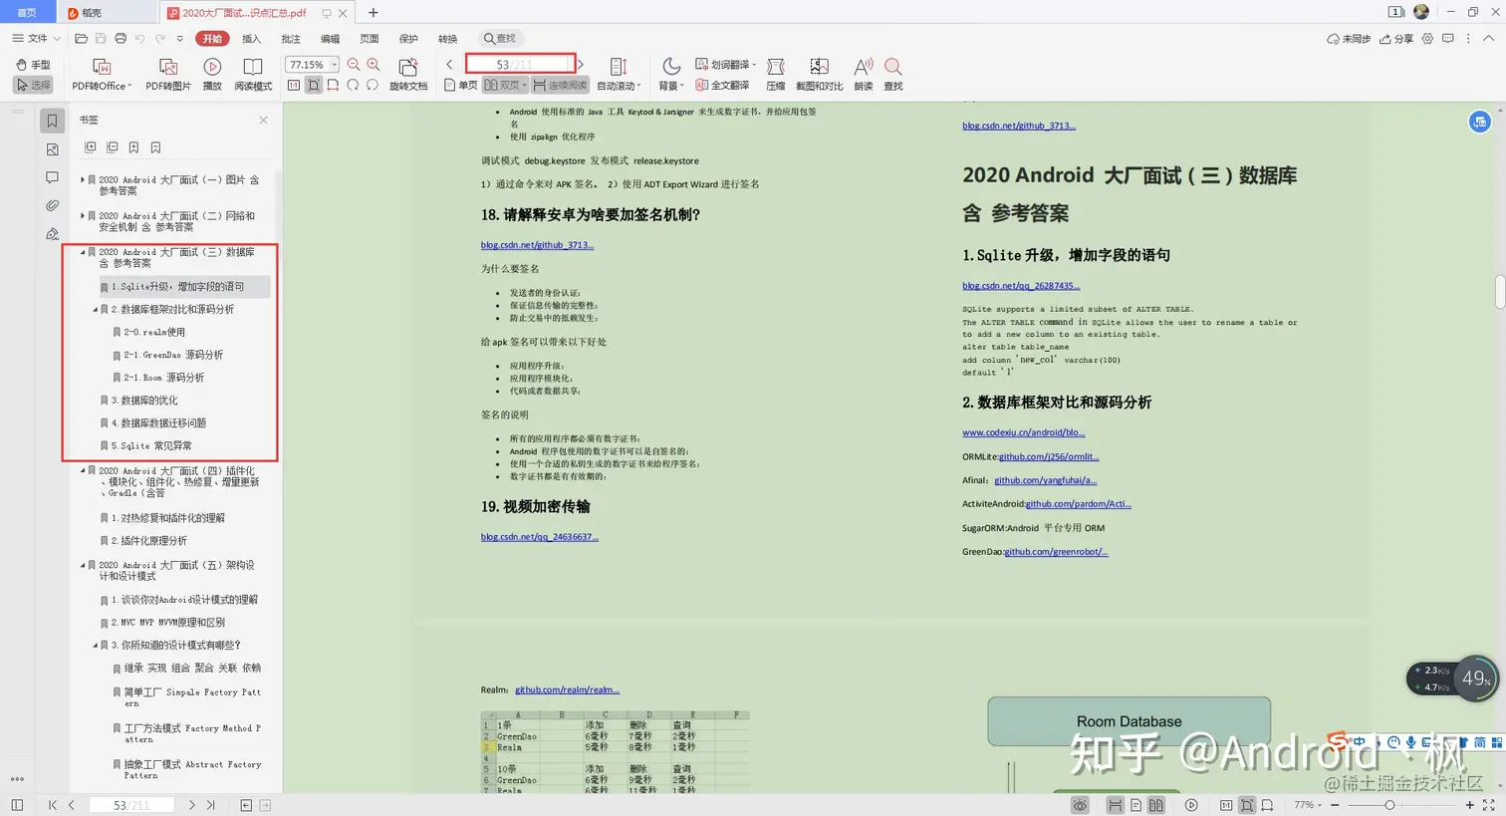Expand bookmark 大厂面试（一）图片
The image size is (1506, 816).
pos(83,180)
